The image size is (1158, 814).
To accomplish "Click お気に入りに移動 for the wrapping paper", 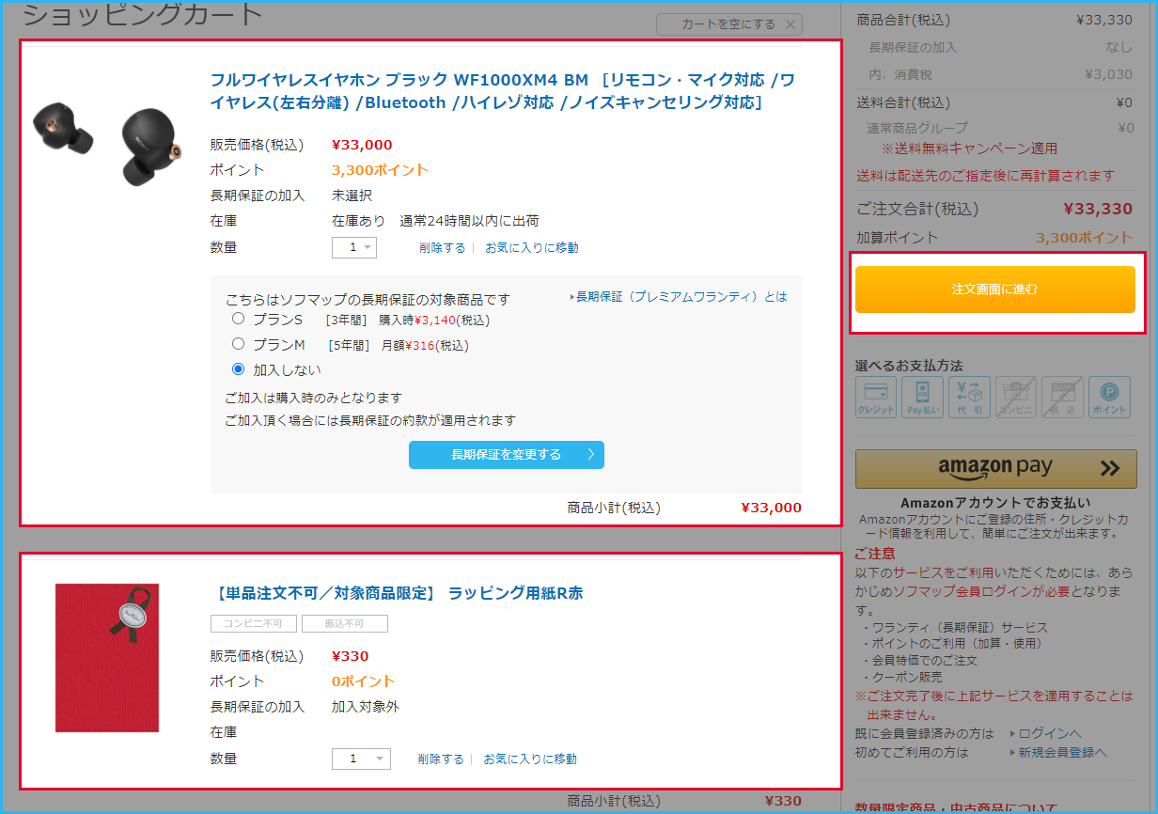I will tap(530, 759).
